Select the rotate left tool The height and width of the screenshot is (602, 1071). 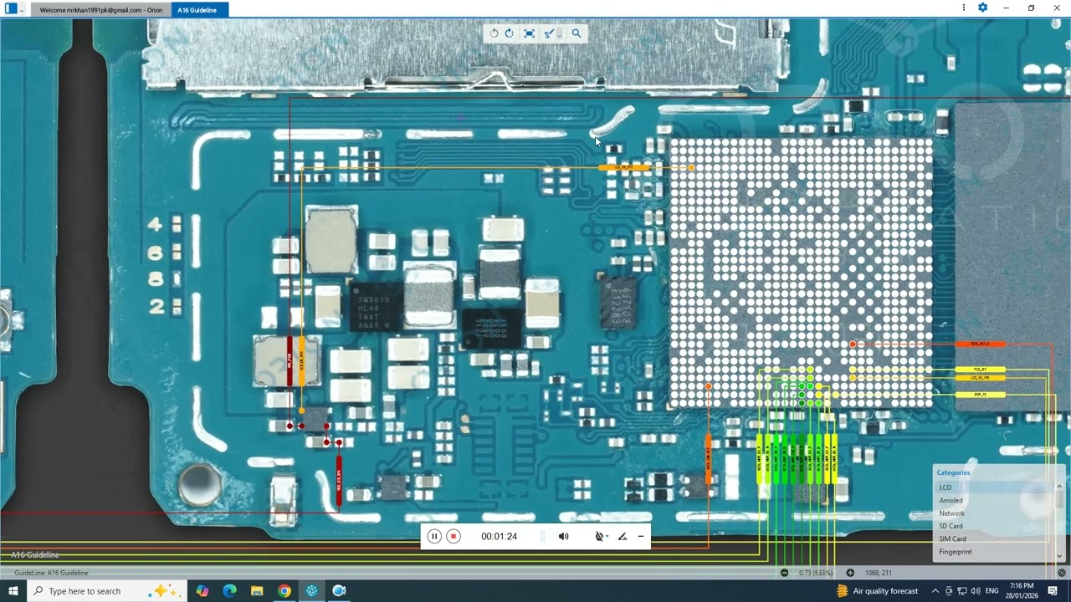point(494,33)
